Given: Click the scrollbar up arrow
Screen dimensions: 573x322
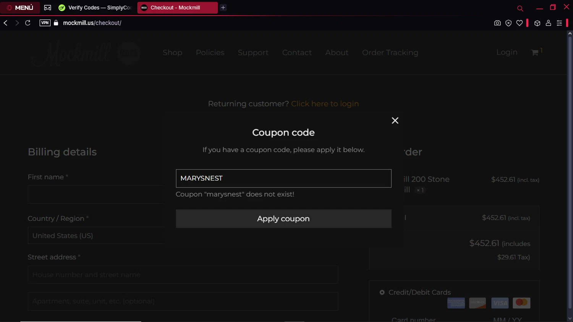Looking at the screenshot, I should coord(570,34).
